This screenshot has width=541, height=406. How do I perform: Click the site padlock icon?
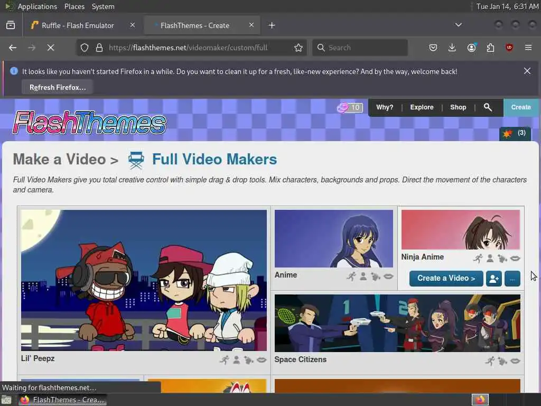point(99,48)
